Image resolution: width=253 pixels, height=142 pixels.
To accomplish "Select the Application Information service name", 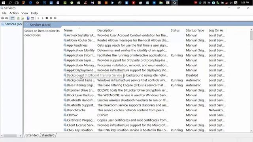I will pos(81,55).
